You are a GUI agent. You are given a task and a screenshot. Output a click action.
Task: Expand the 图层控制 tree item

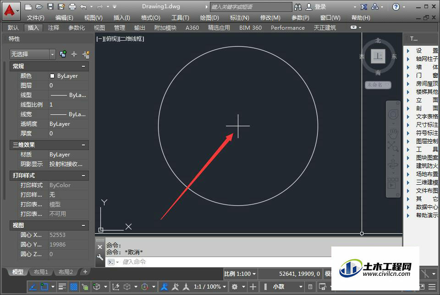coord(408,141)
